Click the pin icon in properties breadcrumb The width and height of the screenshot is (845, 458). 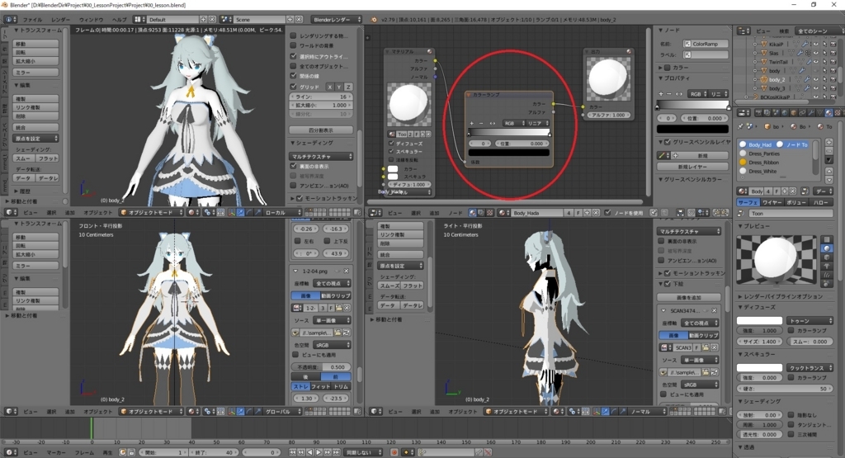pos(740,126)
